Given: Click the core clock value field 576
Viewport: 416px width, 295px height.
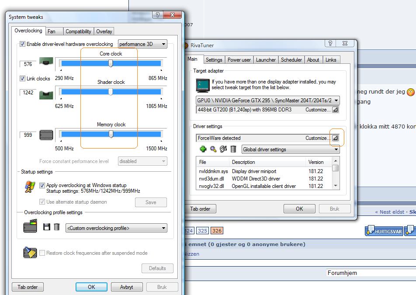Looking at the screenshot, I should tap(28, 64).
